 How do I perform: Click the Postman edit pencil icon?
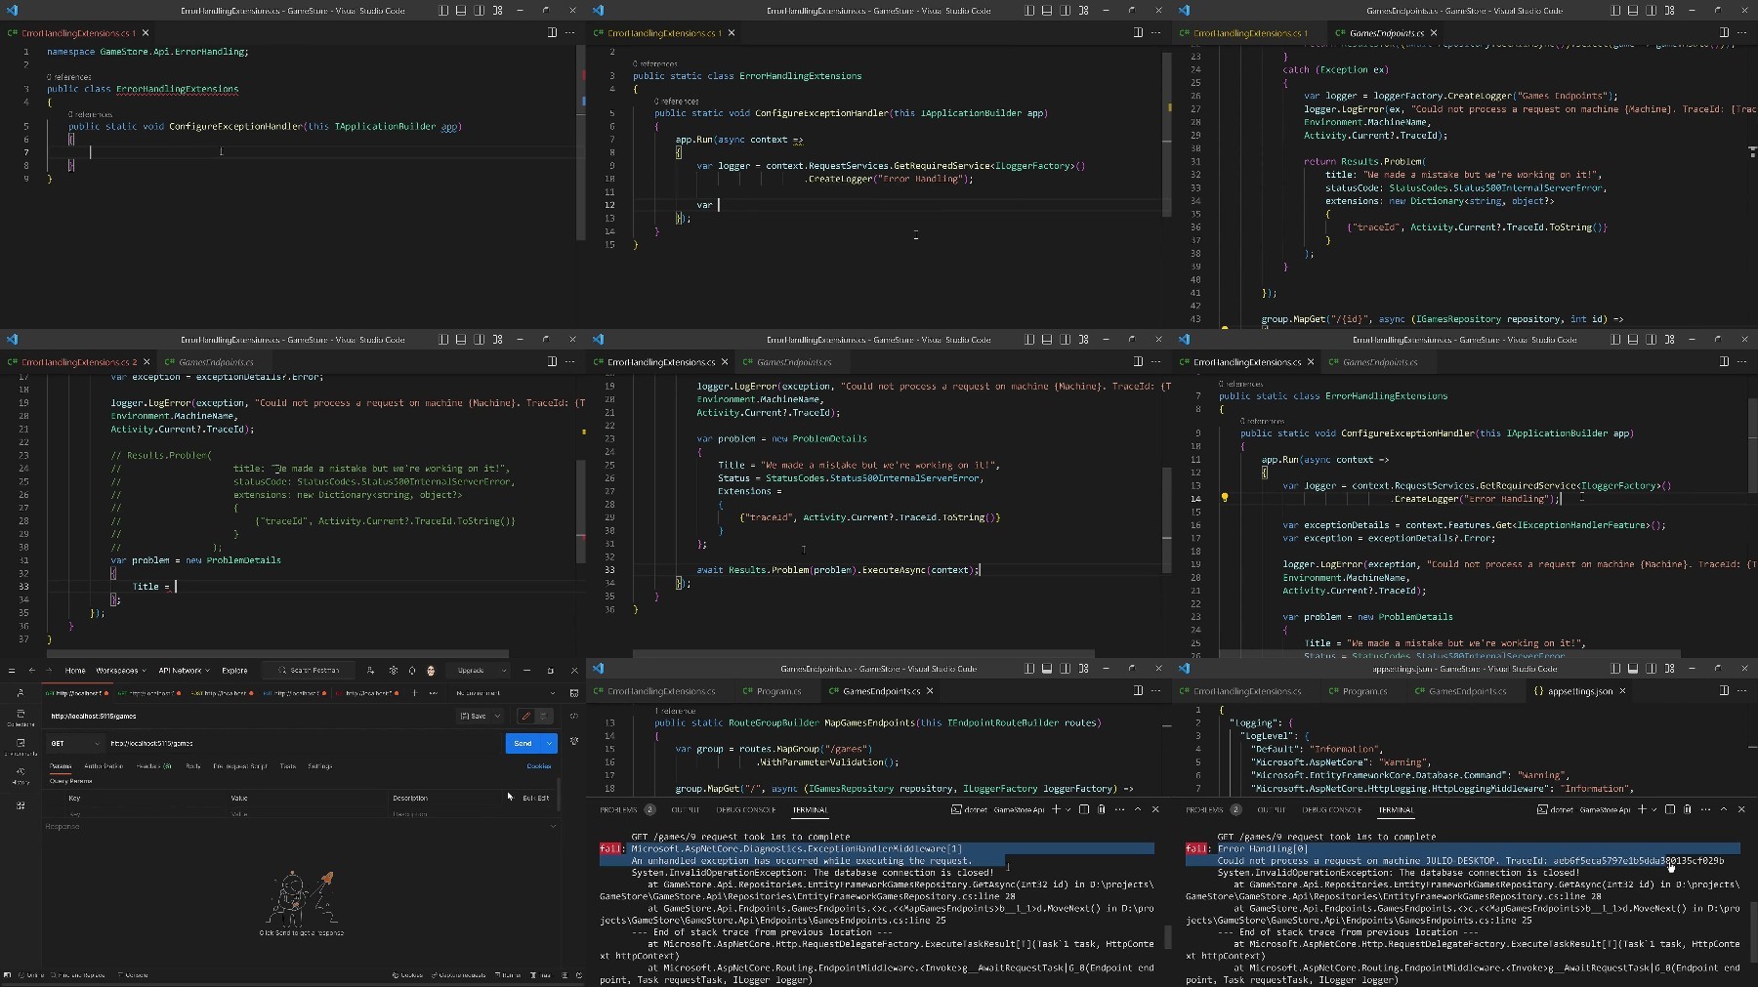(x=525, y=716)
